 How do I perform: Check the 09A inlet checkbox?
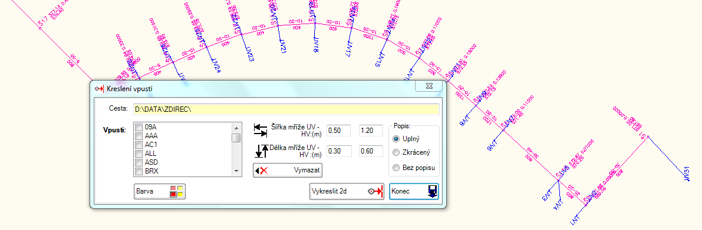pos(139,127)
